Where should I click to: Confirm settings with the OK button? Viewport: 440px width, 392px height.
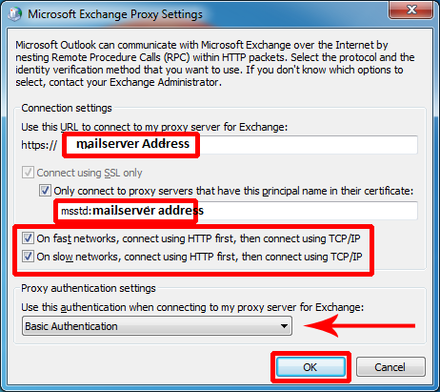click(x=310, y=367)
